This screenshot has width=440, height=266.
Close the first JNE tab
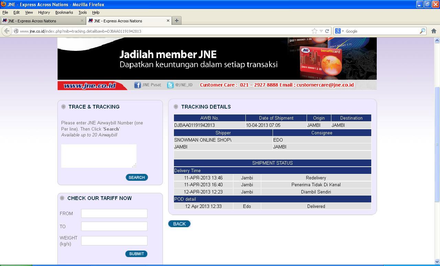click(82, 21)
